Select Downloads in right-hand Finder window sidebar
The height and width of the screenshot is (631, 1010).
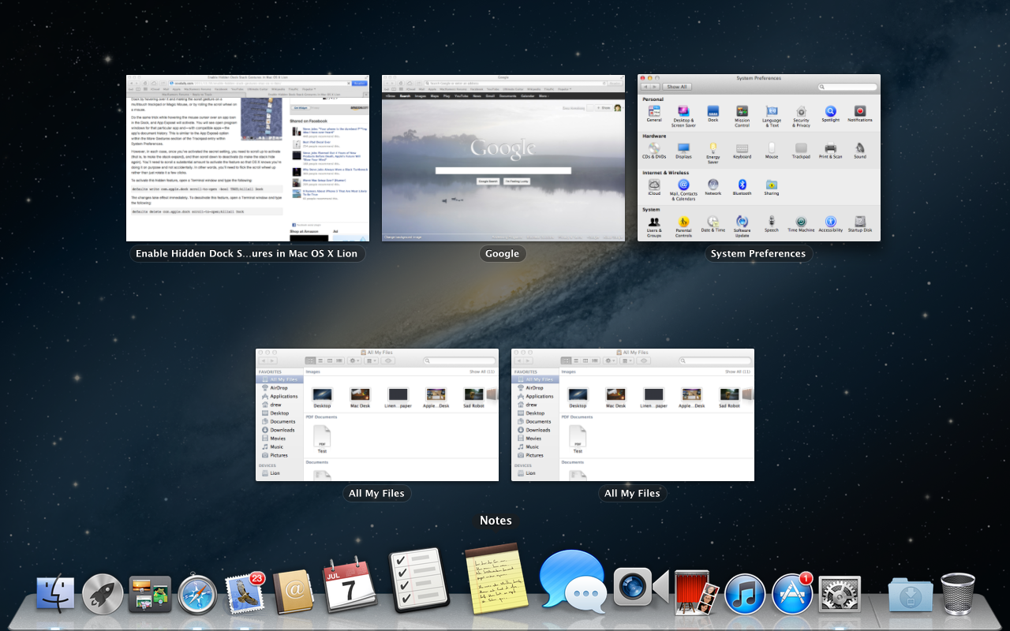click(535, 430)
